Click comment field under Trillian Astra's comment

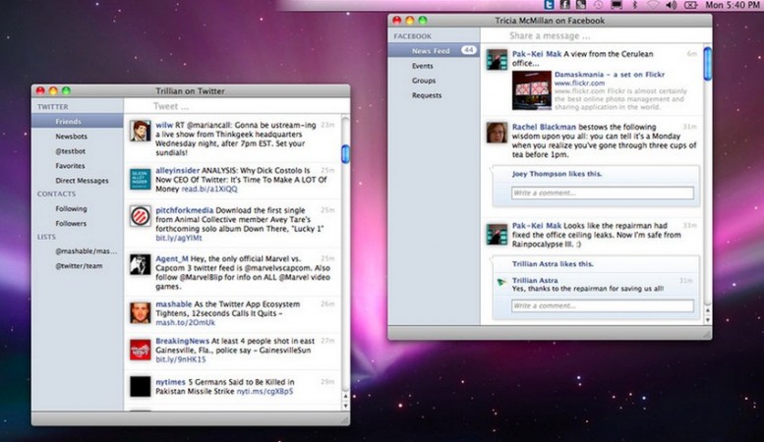pyautogui.click(x=602, y=305)
